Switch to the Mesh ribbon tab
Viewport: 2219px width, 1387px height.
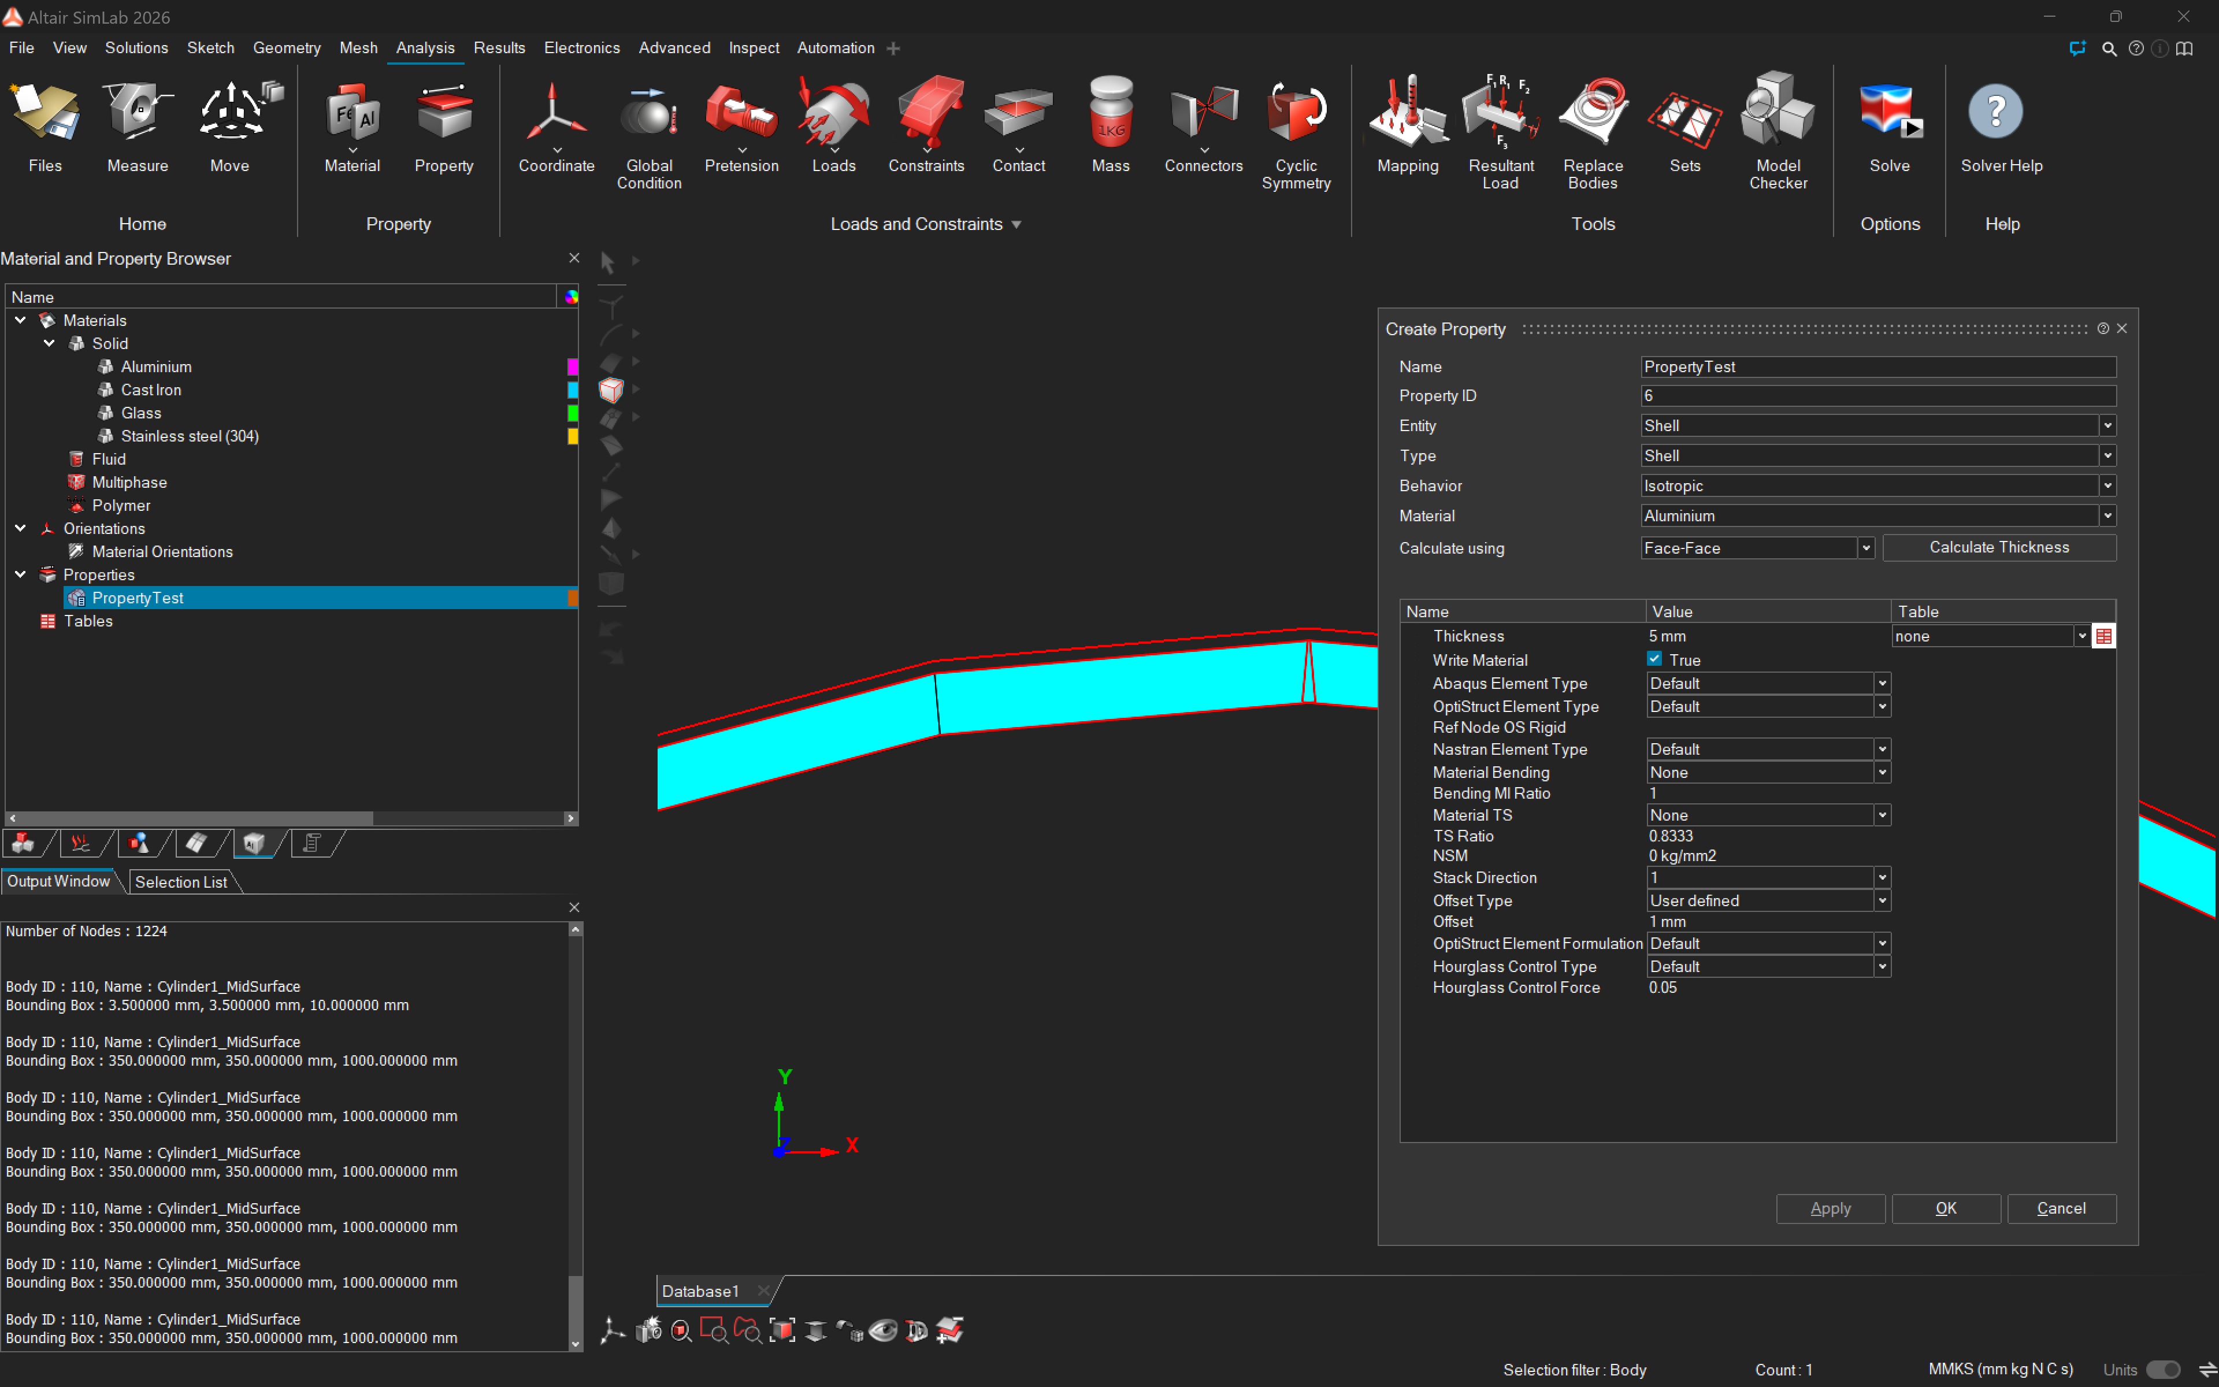coord(358,48)
